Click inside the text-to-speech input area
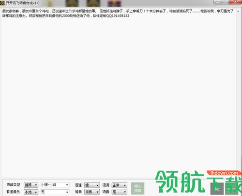 [119, 93]
